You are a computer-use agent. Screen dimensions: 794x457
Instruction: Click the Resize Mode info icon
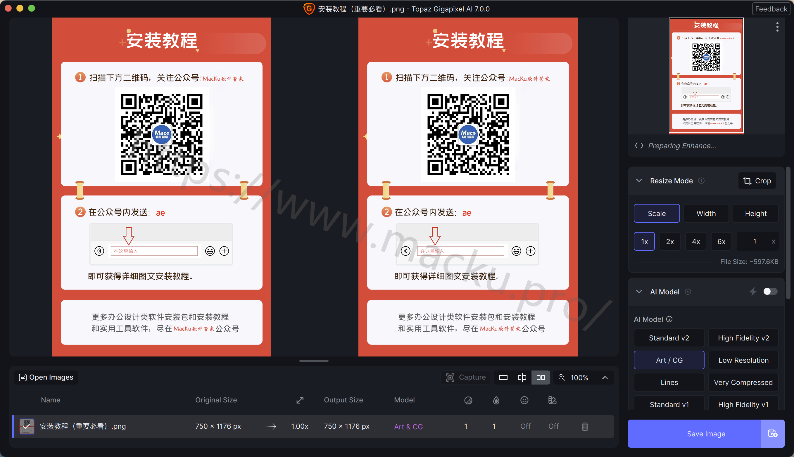click(701, 181)
